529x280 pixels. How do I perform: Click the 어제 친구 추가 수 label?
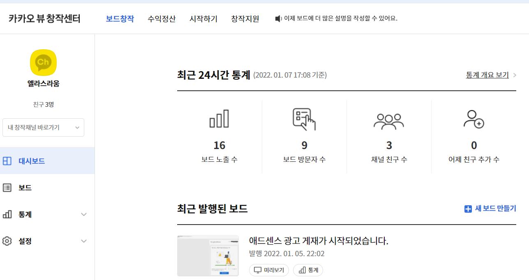[x=474, y=160]
